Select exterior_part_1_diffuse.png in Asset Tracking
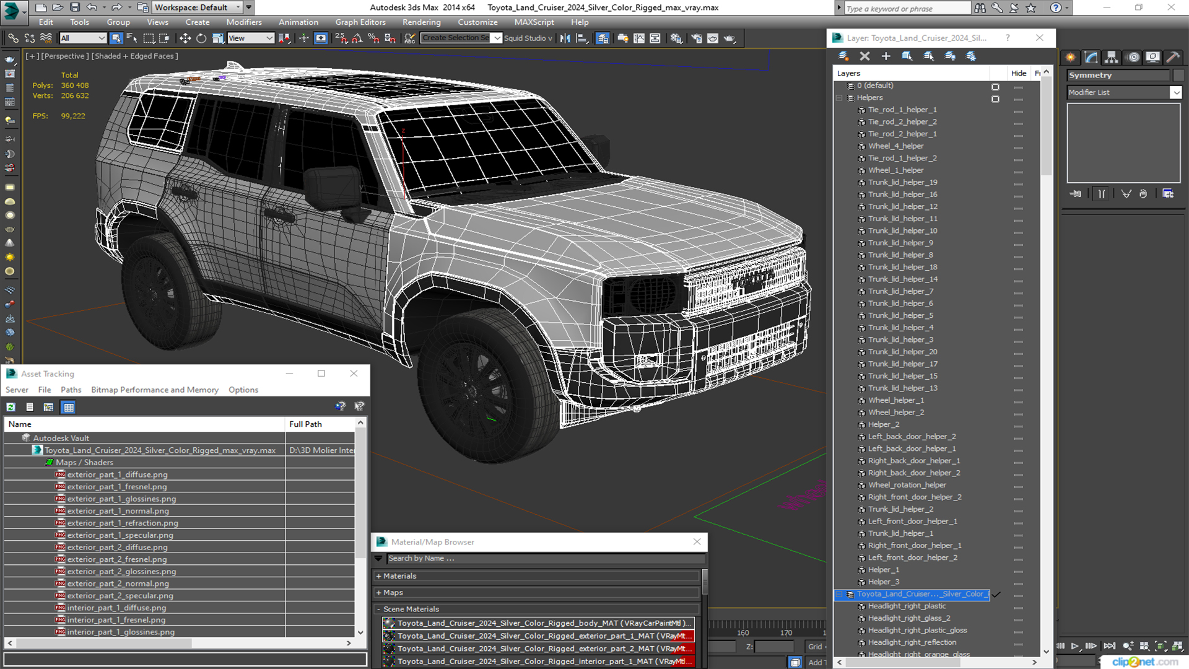1189x669 pixels. (117, 474)
